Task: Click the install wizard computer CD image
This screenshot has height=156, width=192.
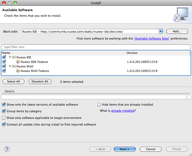Action: tap(181, 15)
